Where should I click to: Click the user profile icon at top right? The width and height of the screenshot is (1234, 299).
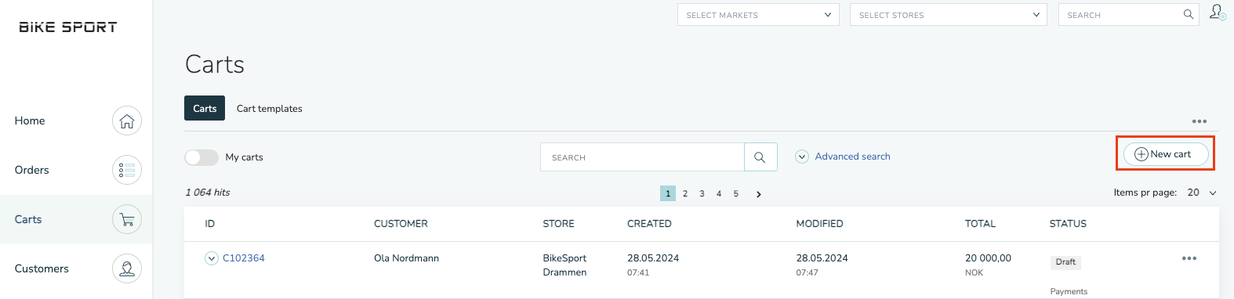[1217, 13]
